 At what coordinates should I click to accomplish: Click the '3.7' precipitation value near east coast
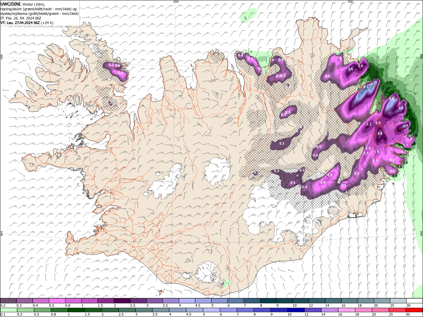pyautogui.click(x=405, y=126)
